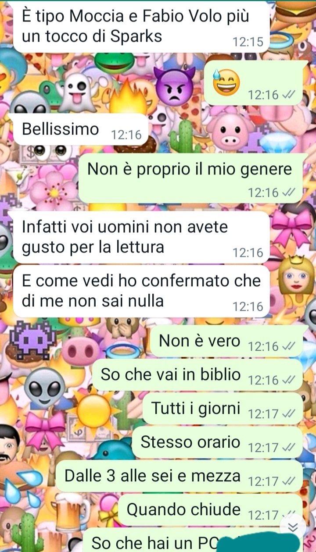Tap checkmarks beside 'Dalle 3 alle sei e mezza'
316x552 pixels.
coord(288,481)
